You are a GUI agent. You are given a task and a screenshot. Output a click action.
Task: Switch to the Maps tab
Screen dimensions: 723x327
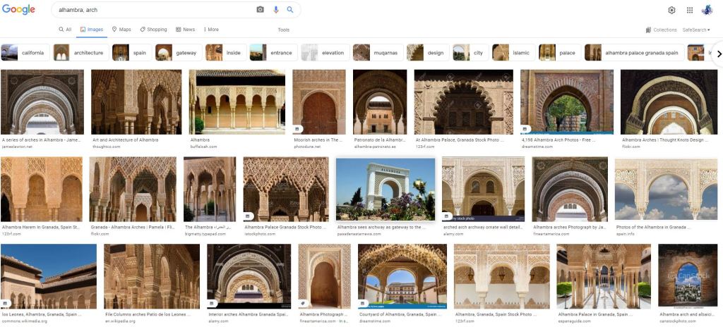[121, 30]
